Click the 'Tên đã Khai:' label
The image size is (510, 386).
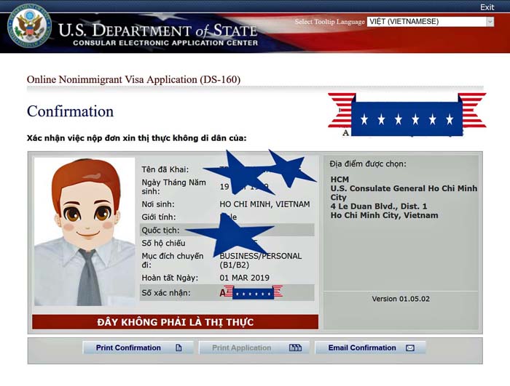pyautogui.click(x=165, y=169)
